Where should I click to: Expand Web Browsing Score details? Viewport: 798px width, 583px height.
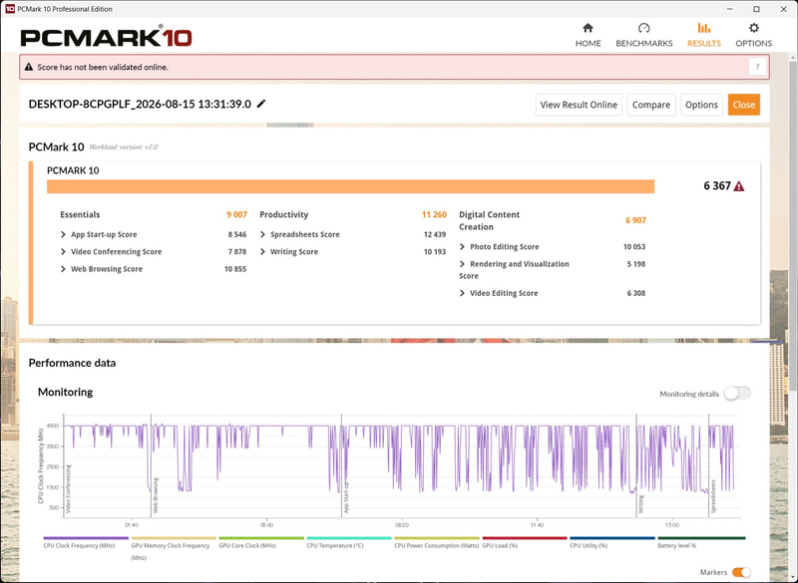click(63, 269)
